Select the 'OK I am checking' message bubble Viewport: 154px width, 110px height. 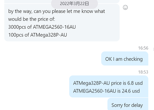(125, 59)
